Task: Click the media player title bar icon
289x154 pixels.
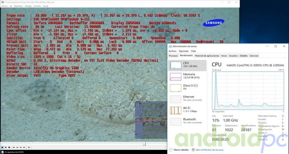Action: pyautogui.click(x=2, y=2)
